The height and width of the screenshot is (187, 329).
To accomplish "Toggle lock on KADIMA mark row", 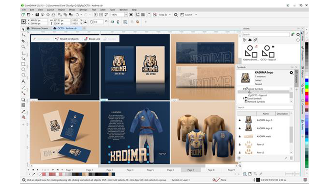I will pyautogui.click(x=240, y=136).
